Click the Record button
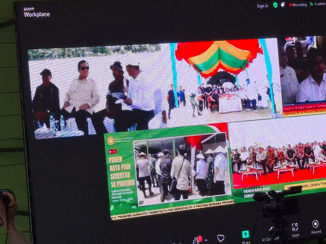Screen dimensions: 326x244 (316, 227)
